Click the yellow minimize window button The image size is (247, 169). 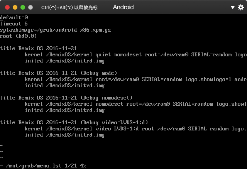tap(15, 7)
